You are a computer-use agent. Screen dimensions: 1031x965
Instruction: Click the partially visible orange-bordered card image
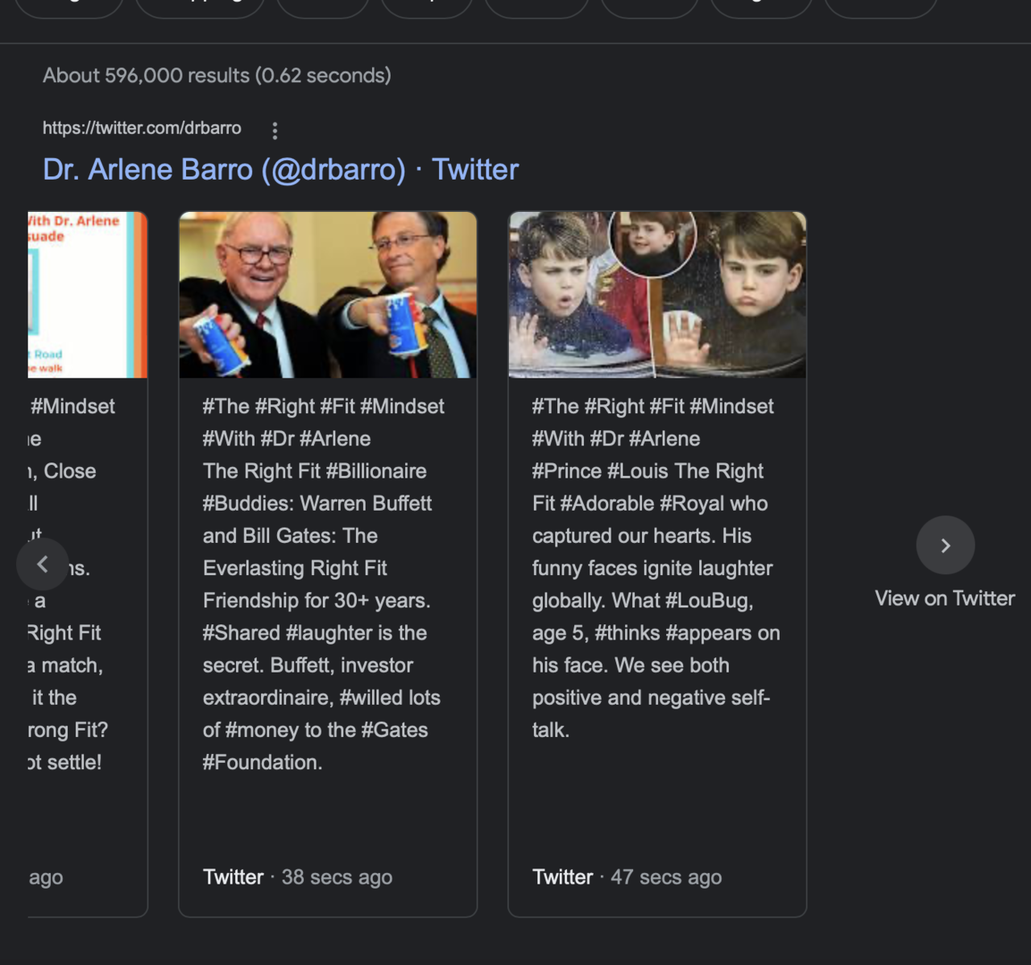point(87,295)
